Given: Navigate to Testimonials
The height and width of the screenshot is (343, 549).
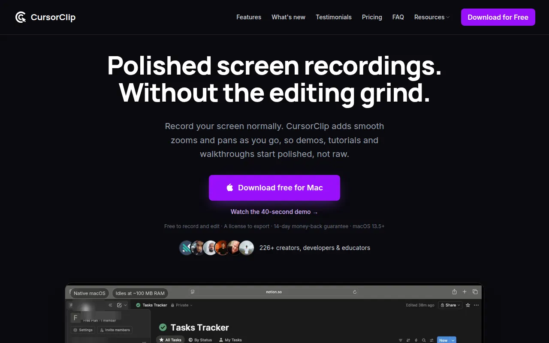Looking at the screenshot, I should pos(334,17).
